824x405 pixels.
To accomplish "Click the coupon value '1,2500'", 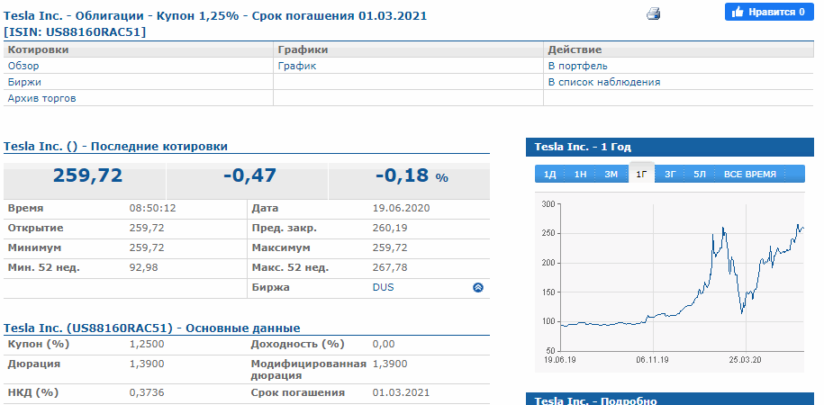I will pos(147,345).
